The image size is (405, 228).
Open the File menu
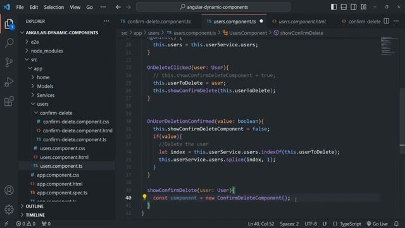[20, 7]
